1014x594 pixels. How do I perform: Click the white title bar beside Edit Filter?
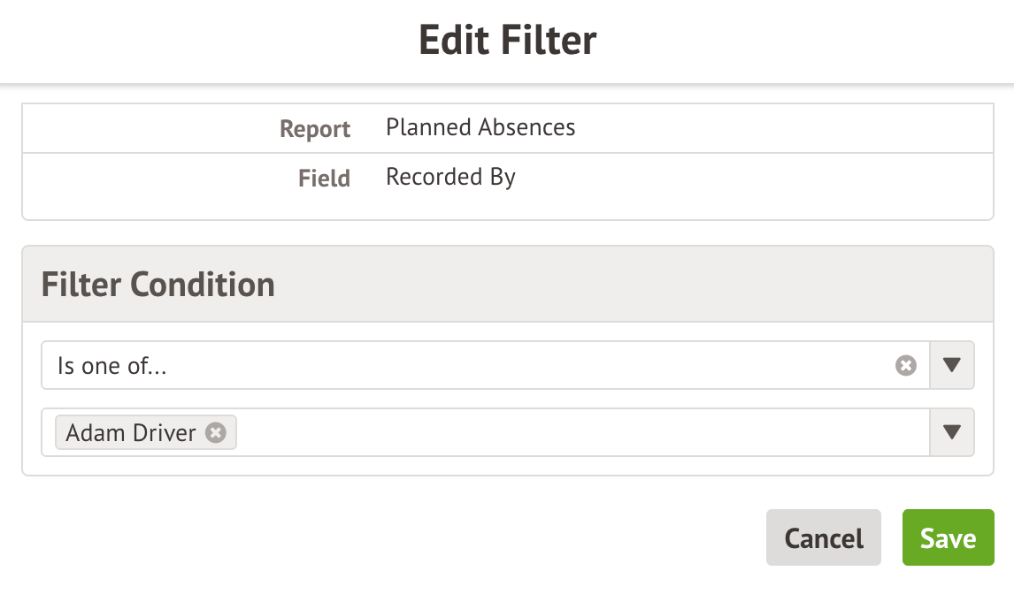pos(796,41)
